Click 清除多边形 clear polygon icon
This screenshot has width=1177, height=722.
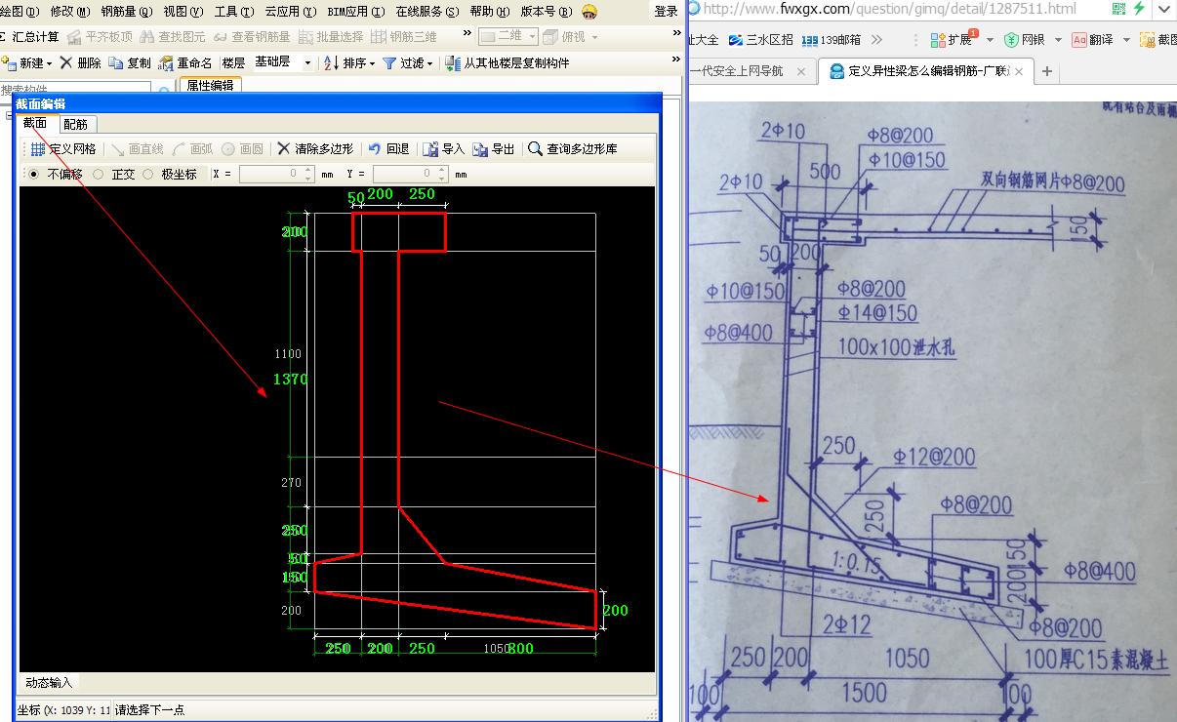click(284, 149)
